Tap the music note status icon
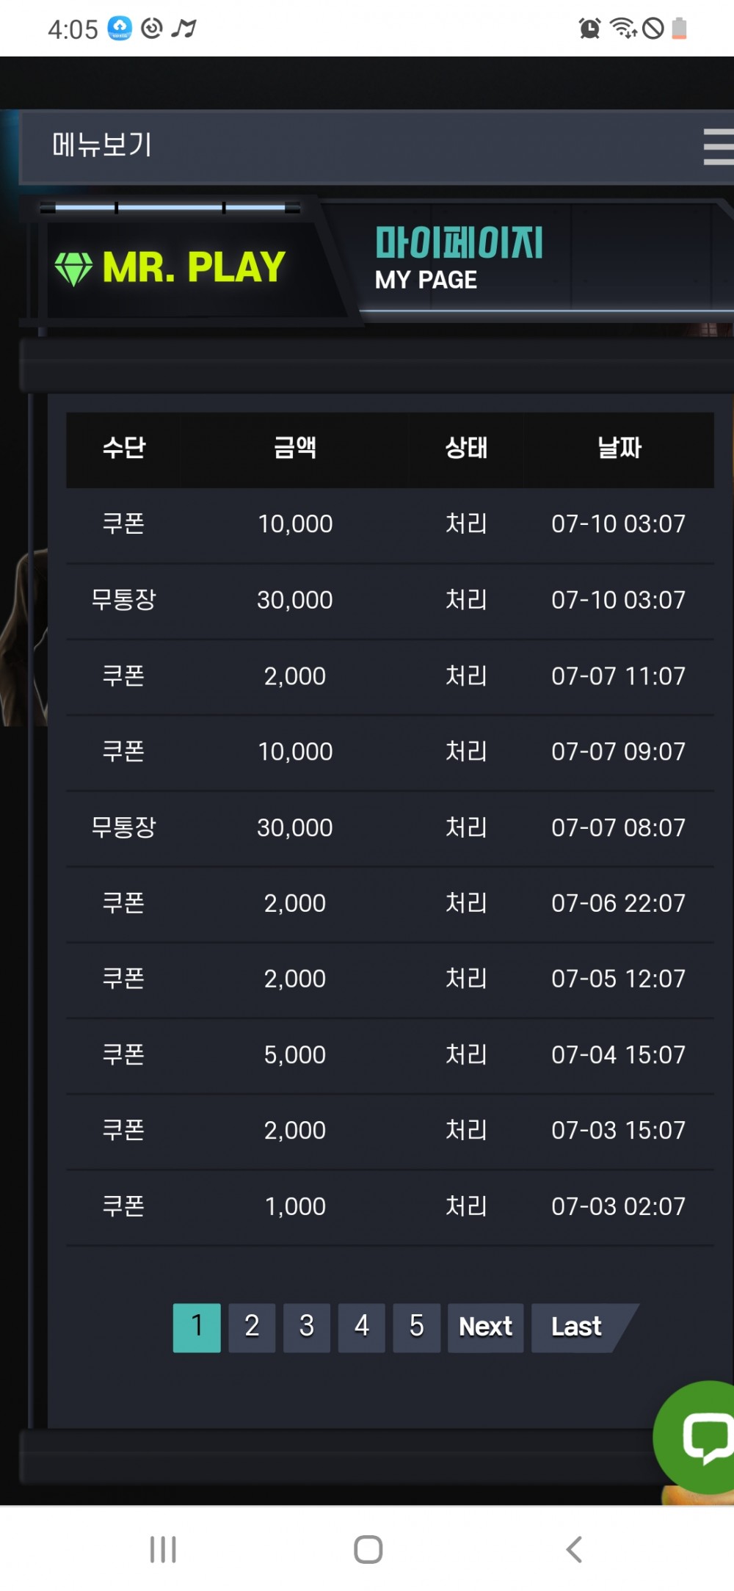 click(183, 29)
